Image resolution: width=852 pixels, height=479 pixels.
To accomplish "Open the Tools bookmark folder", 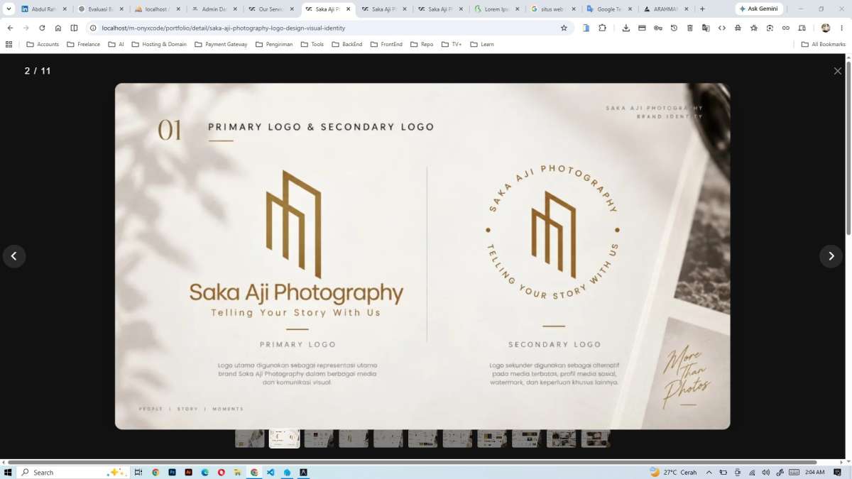I will pyautogui.click(x=312, y=44).
